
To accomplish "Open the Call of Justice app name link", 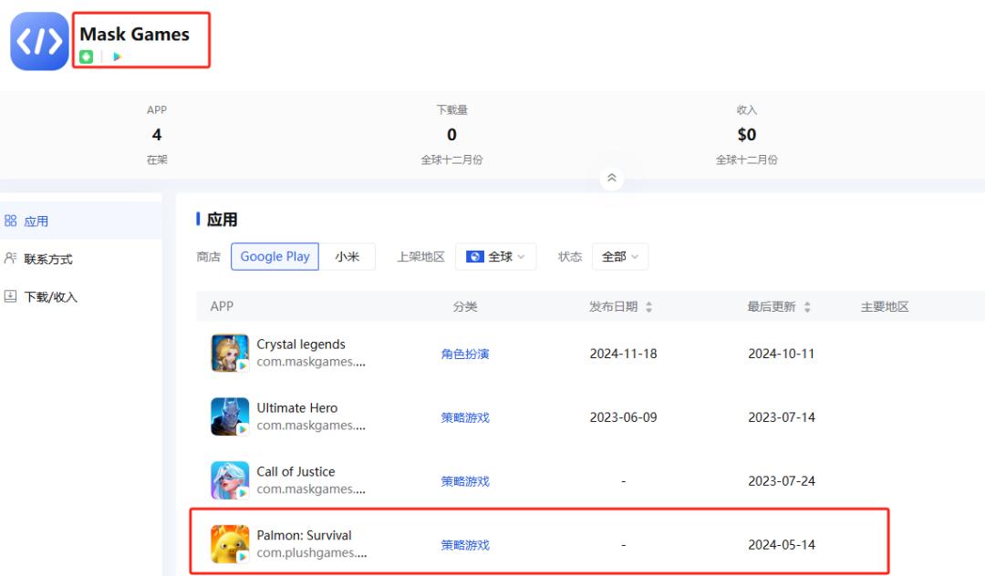I will [x=295, y=472].
